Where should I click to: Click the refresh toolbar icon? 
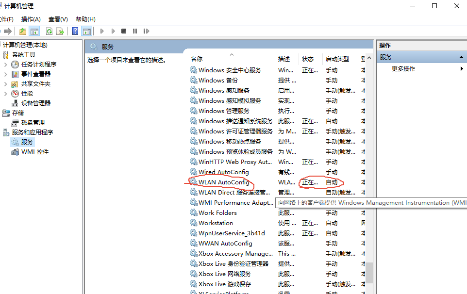[x=49, y=31]
